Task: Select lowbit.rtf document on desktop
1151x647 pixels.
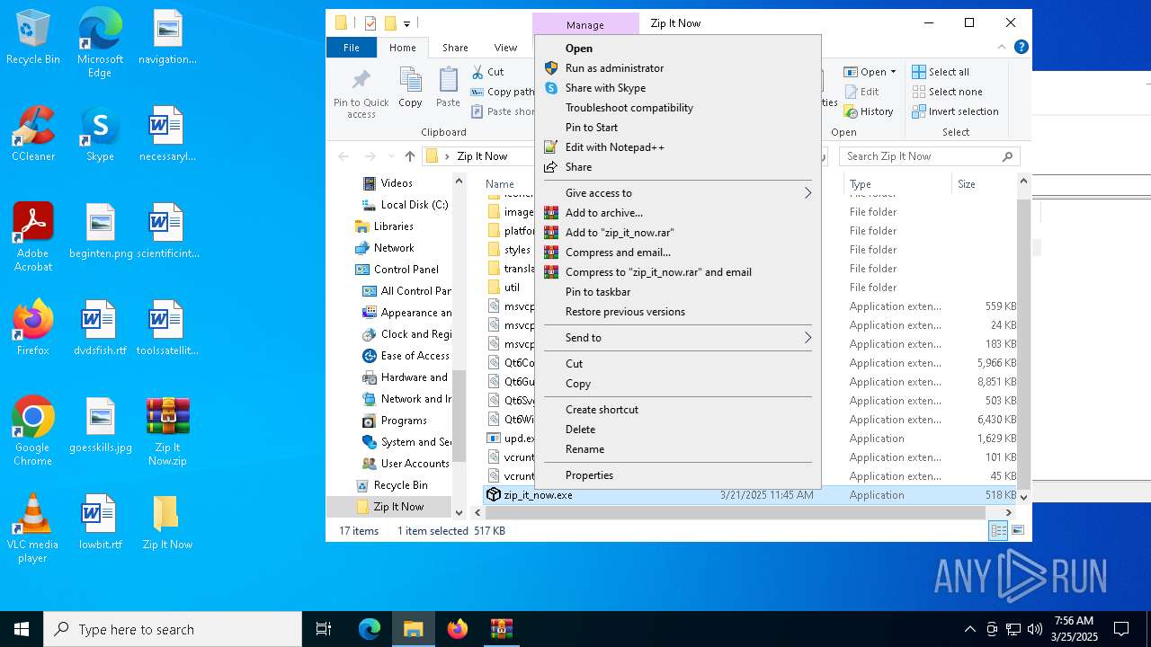Action: [x=100, y=522]
